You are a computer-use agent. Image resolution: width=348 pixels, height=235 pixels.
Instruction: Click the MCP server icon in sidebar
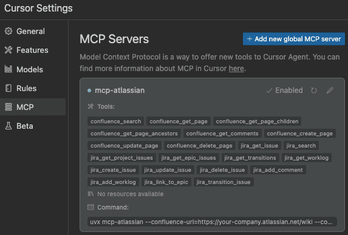click(x=9, y=107)
